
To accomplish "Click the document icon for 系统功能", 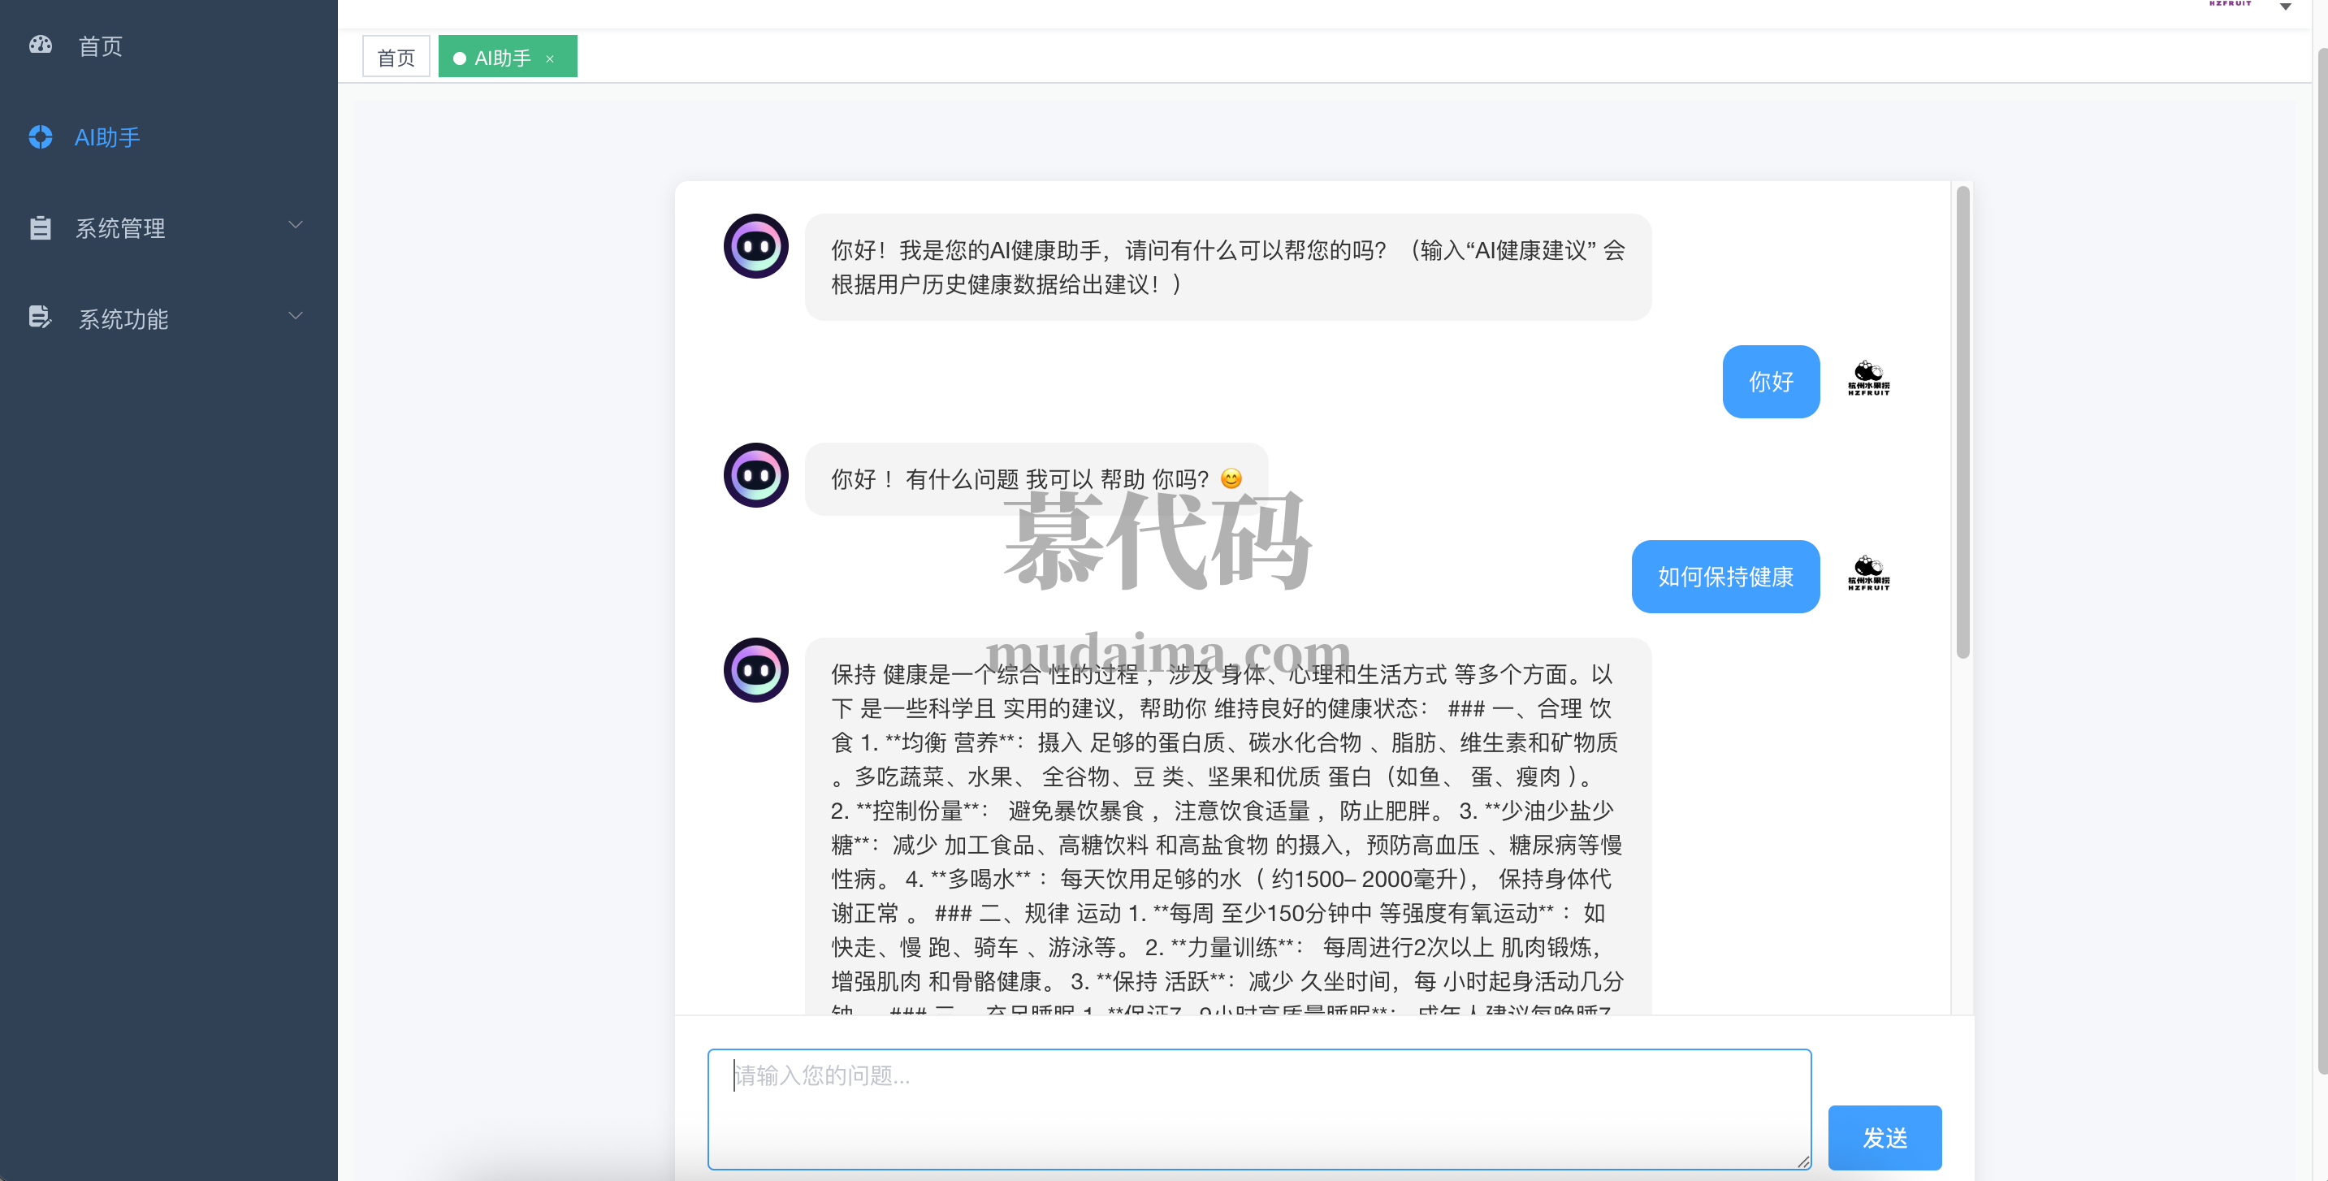I will (41, 317).
